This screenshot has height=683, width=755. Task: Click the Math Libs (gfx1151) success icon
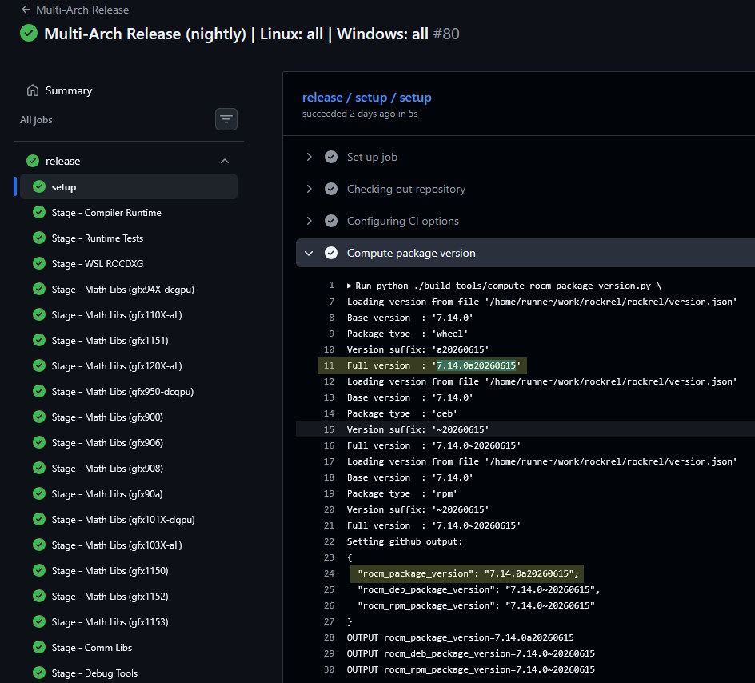[x=39, y=340]
